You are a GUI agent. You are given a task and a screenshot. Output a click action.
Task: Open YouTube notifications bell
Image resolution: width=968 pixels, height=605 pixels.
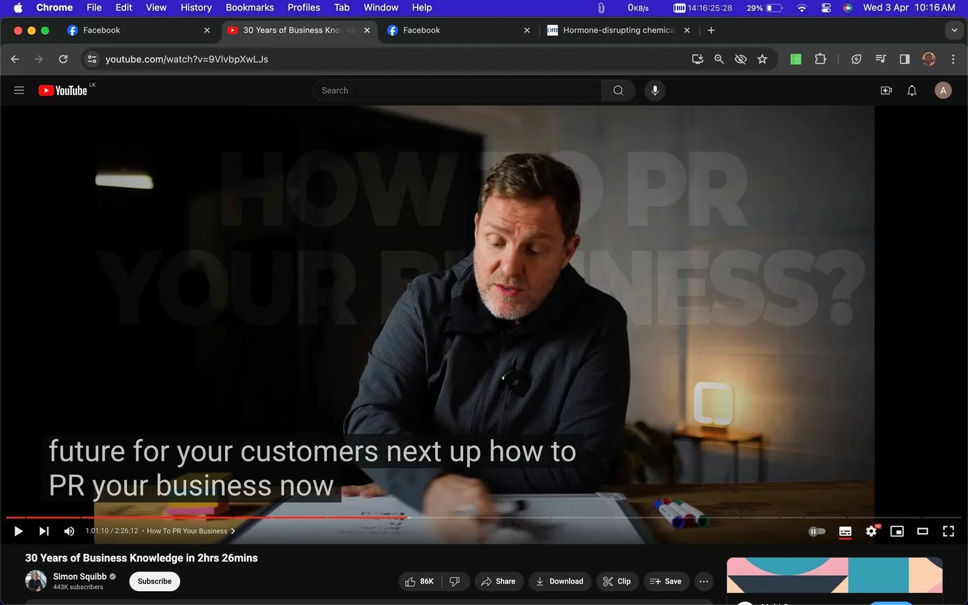911,90
